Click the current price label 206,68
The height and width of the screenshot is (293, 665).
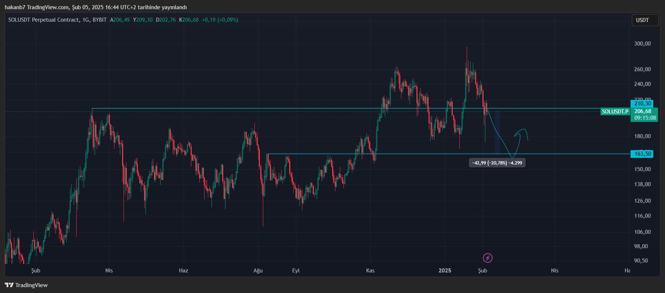[x=643, y=112]
